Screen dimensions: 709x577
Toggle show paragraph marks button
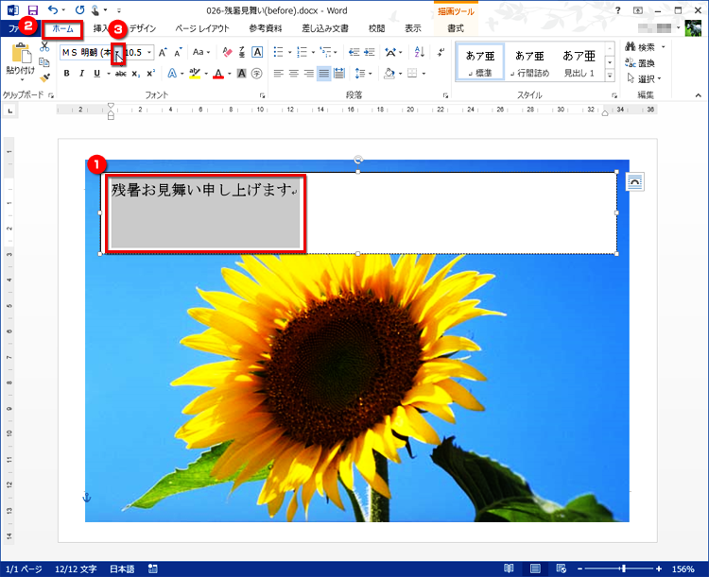[441, 53]
